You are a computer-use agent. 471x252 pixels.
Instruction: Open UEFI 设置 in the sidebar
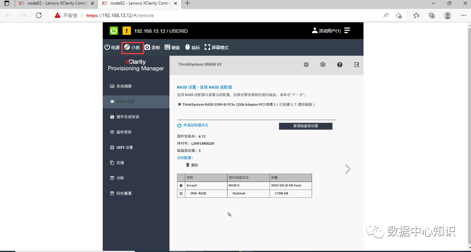pos(136,148)
